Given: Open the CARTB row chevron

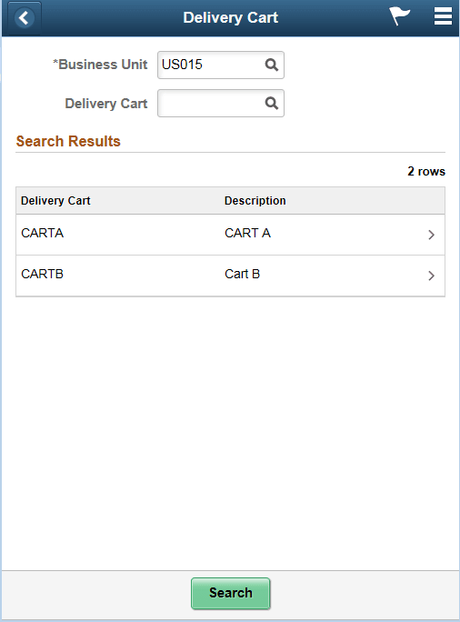Looking at the screenshot, I should [432, 276].
